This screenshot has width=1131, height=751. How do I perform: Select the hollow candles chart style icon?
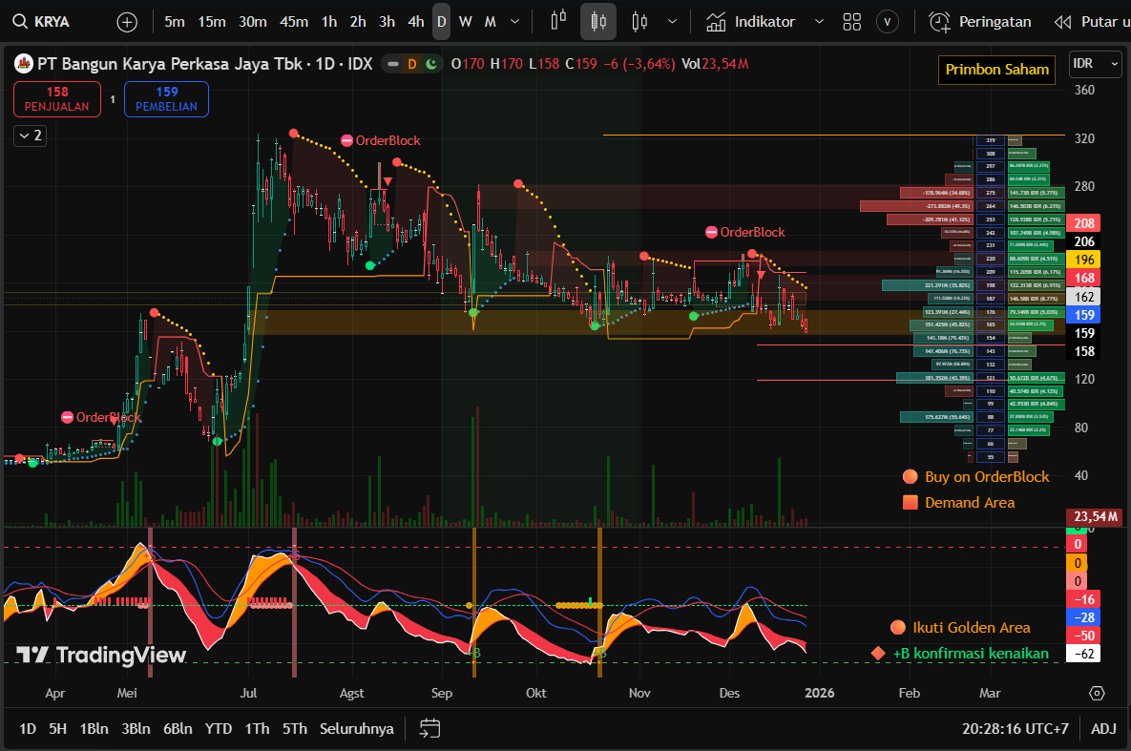[639, 22]
